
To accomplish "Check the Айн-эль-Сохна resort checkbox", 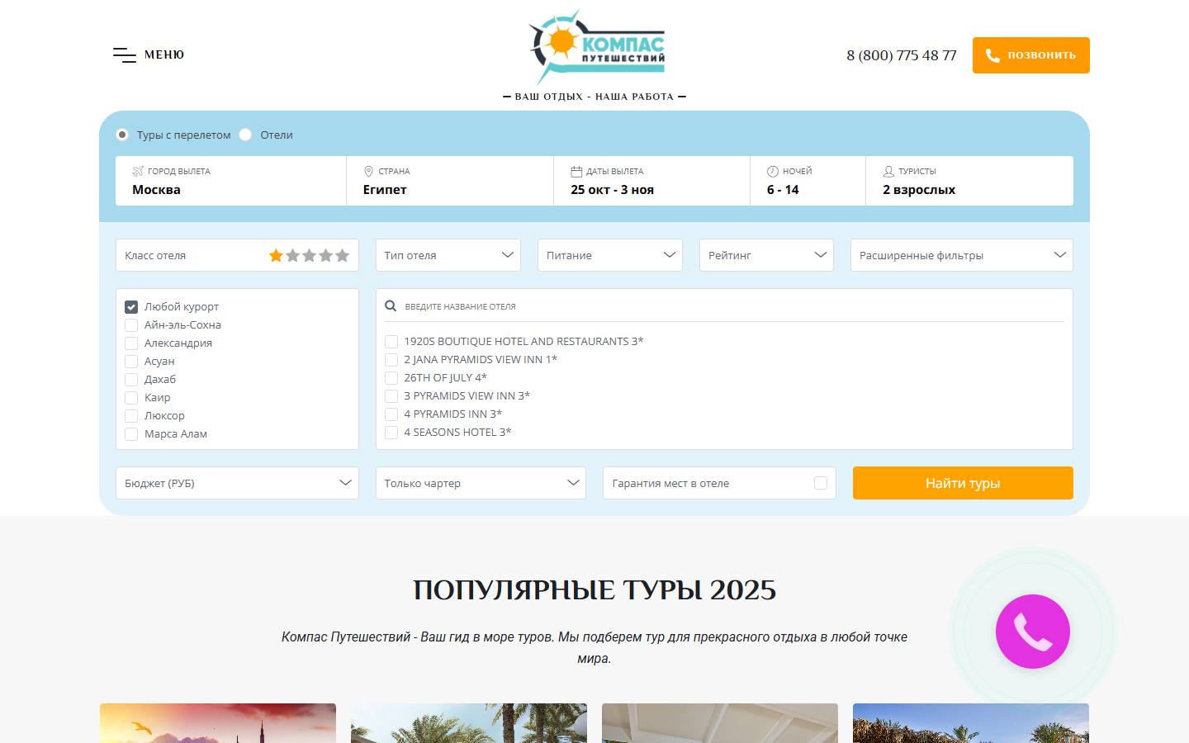I will 131,324.
